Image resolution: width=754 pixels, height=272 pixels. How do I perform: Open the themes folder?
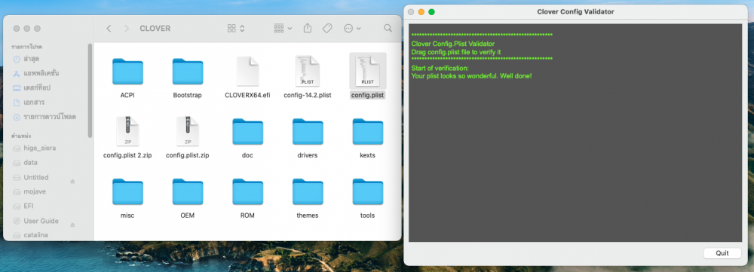308,191
